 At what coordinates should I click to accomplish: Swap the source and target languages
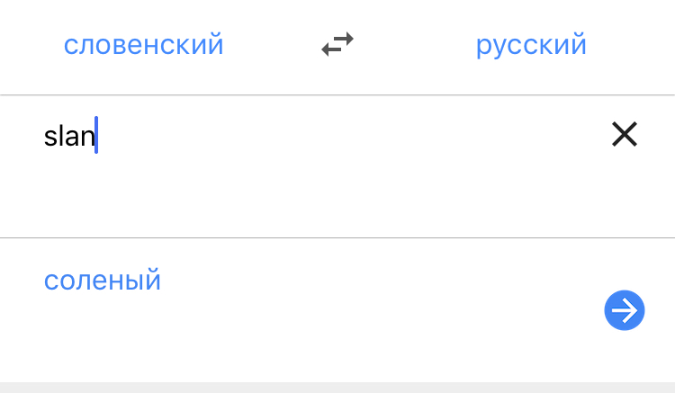[337, 44]
